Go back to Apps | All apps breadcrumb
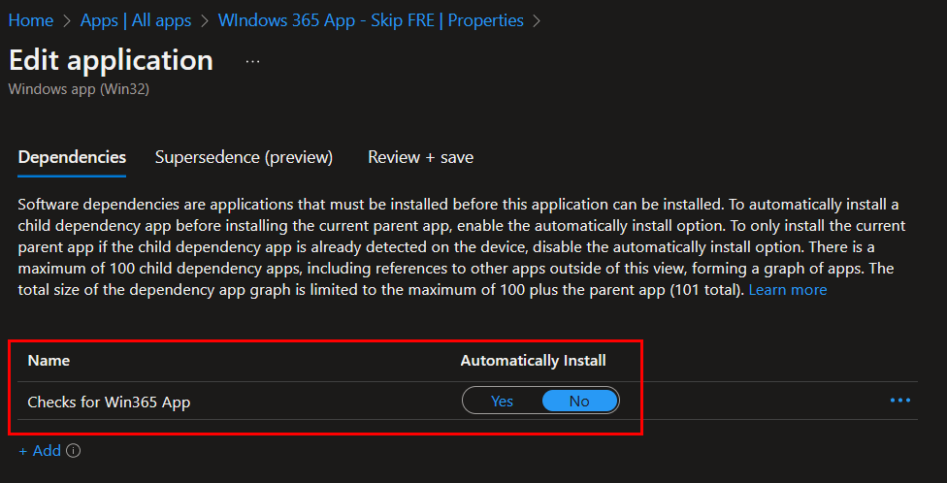The height and width of the screenshot is (483, 947). coord(137,20)
